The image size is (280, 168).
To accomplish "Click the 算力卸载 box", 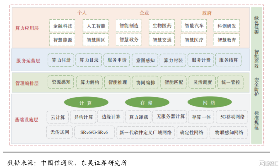I will click(x=138, y=117).
